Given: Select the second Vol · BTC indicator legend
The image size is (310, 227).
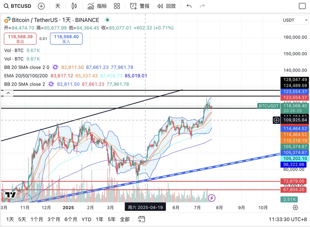Looking at the screenshot, I should click(x=14, y=59).
